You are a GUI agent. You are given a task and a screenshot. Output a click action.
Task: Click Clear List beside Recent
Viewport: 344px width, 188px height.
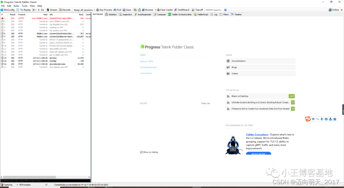tap(205, 103)
